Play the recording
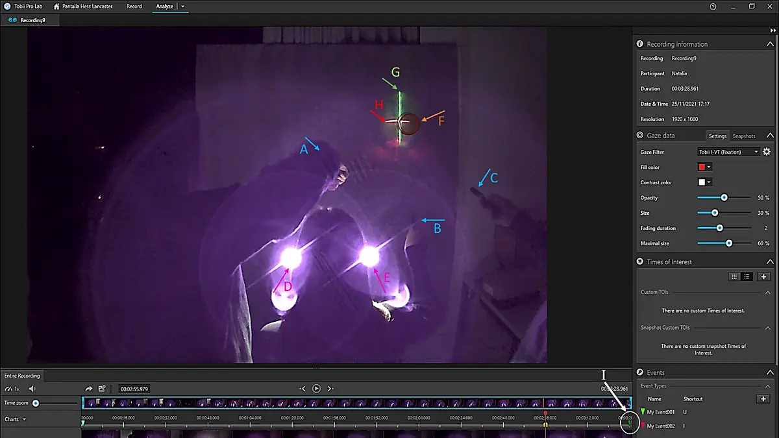The image size is (779, 438). coord(316,389)
